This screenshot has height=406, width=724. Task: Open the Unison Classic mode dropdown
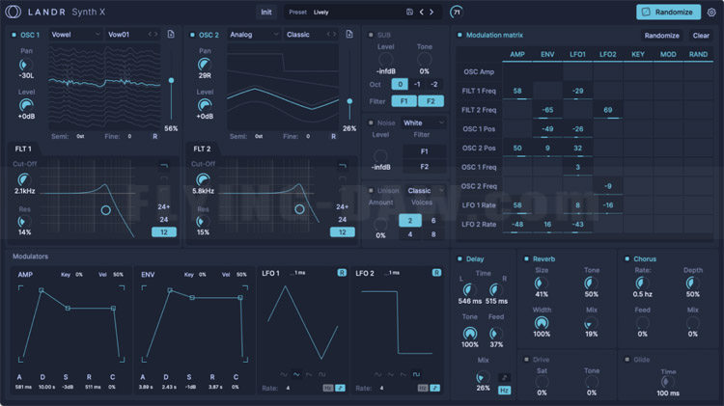pyautogui.click(x=425, y=190)
